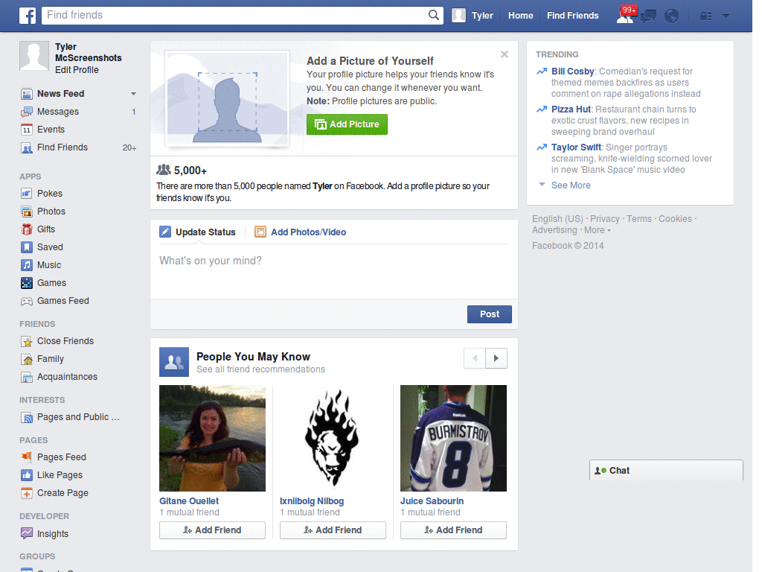762x572 pixels.
Task: Open Ixniibolg Nilbog's flaming-buffalo photo
Action: pos(333,438)
